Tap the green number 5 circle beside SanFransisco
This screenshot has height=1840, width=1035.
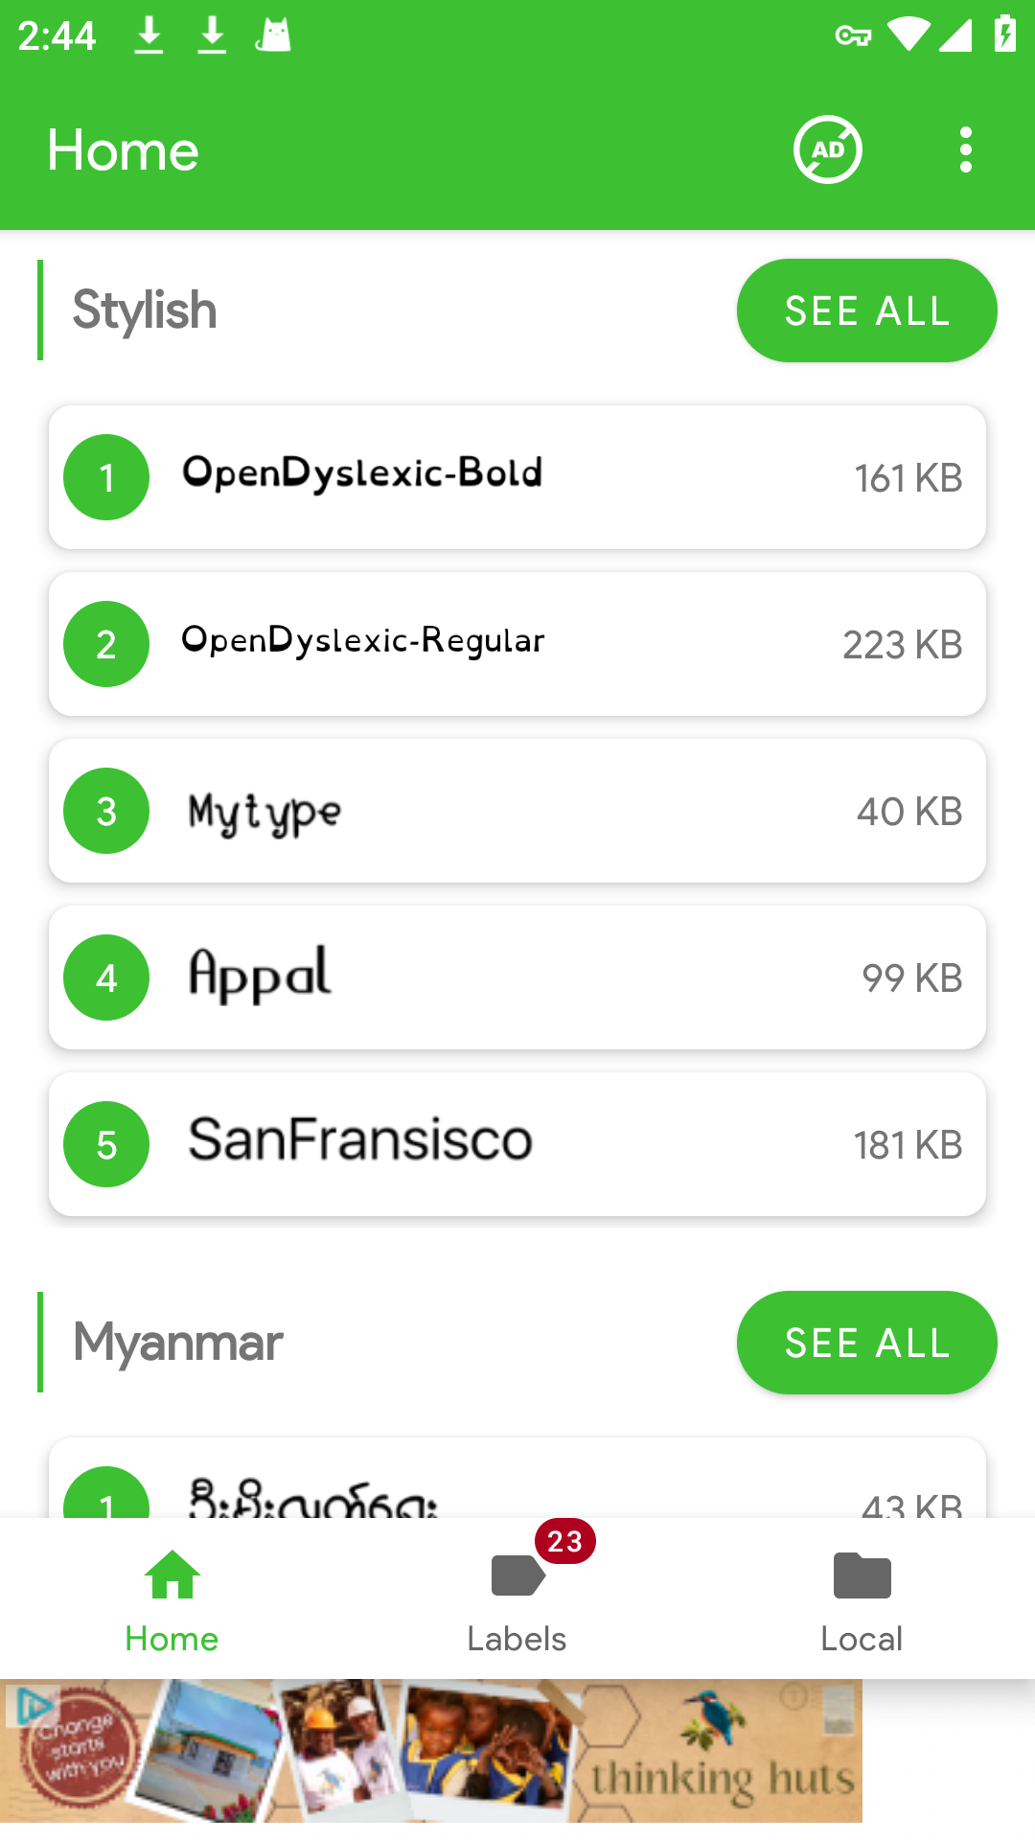tap(106, 1144)
